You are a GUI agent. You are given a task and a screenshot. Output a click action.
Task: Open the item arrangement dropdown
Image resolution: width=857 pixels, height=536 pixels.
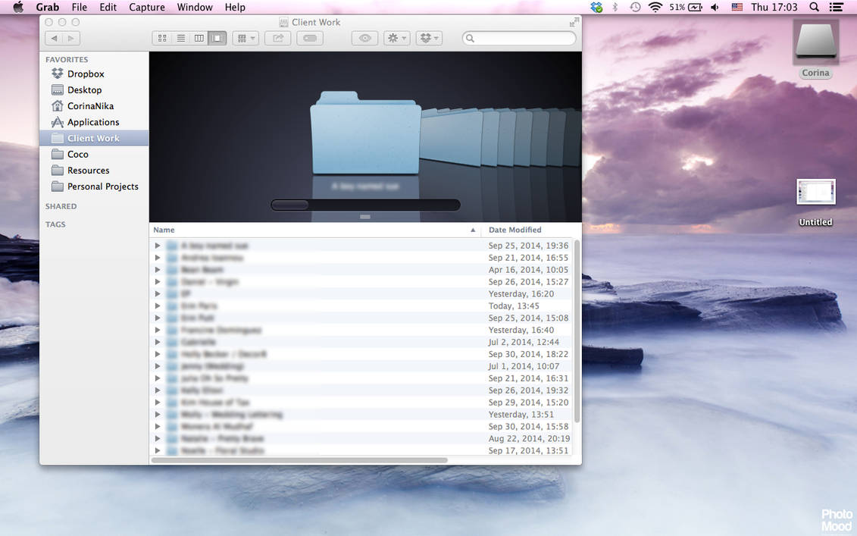(x=245, y=37)
